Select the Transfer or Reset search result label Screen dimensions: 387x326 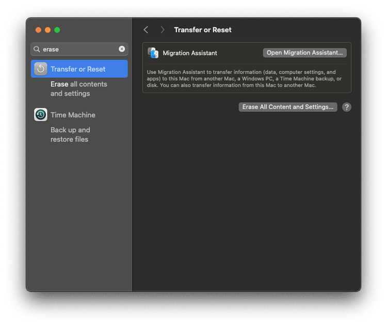pos(78,69)
